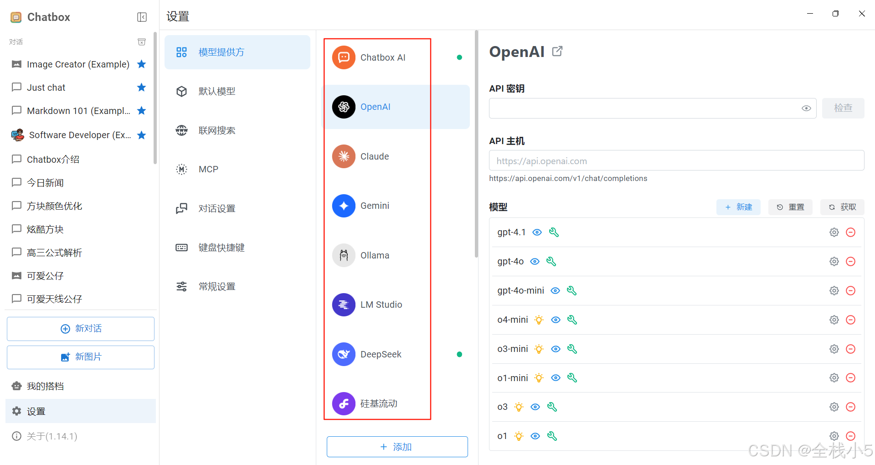Choose the LM Studio provider icon
This screenshot has width=875, height=465.
pos(344,305)
